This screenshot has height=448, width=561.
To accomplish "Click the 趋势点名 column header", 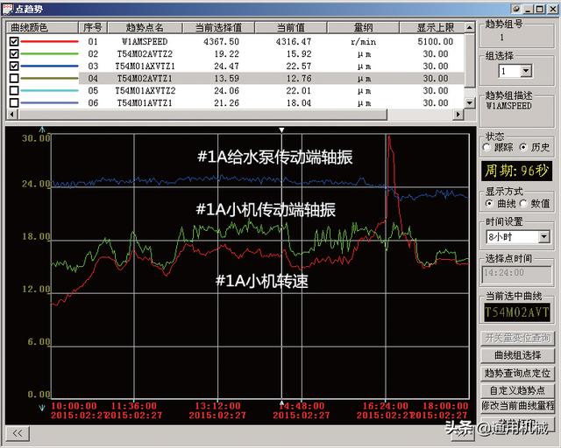I will coord(143,27).
